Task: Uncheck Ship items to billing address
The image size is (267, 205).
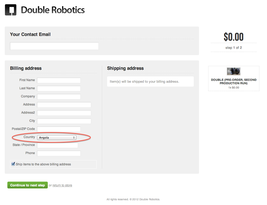Action: pyautogui.click(x=13, y=164)
